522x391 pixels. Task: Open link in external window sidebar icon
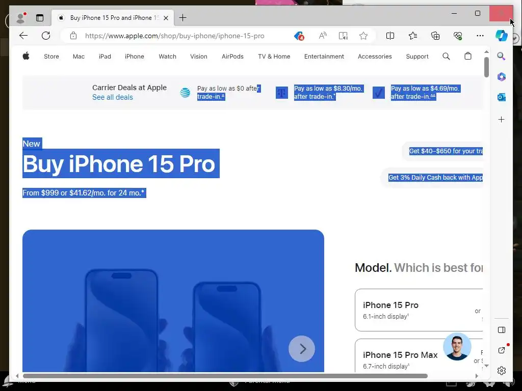[x=502, y=350]
